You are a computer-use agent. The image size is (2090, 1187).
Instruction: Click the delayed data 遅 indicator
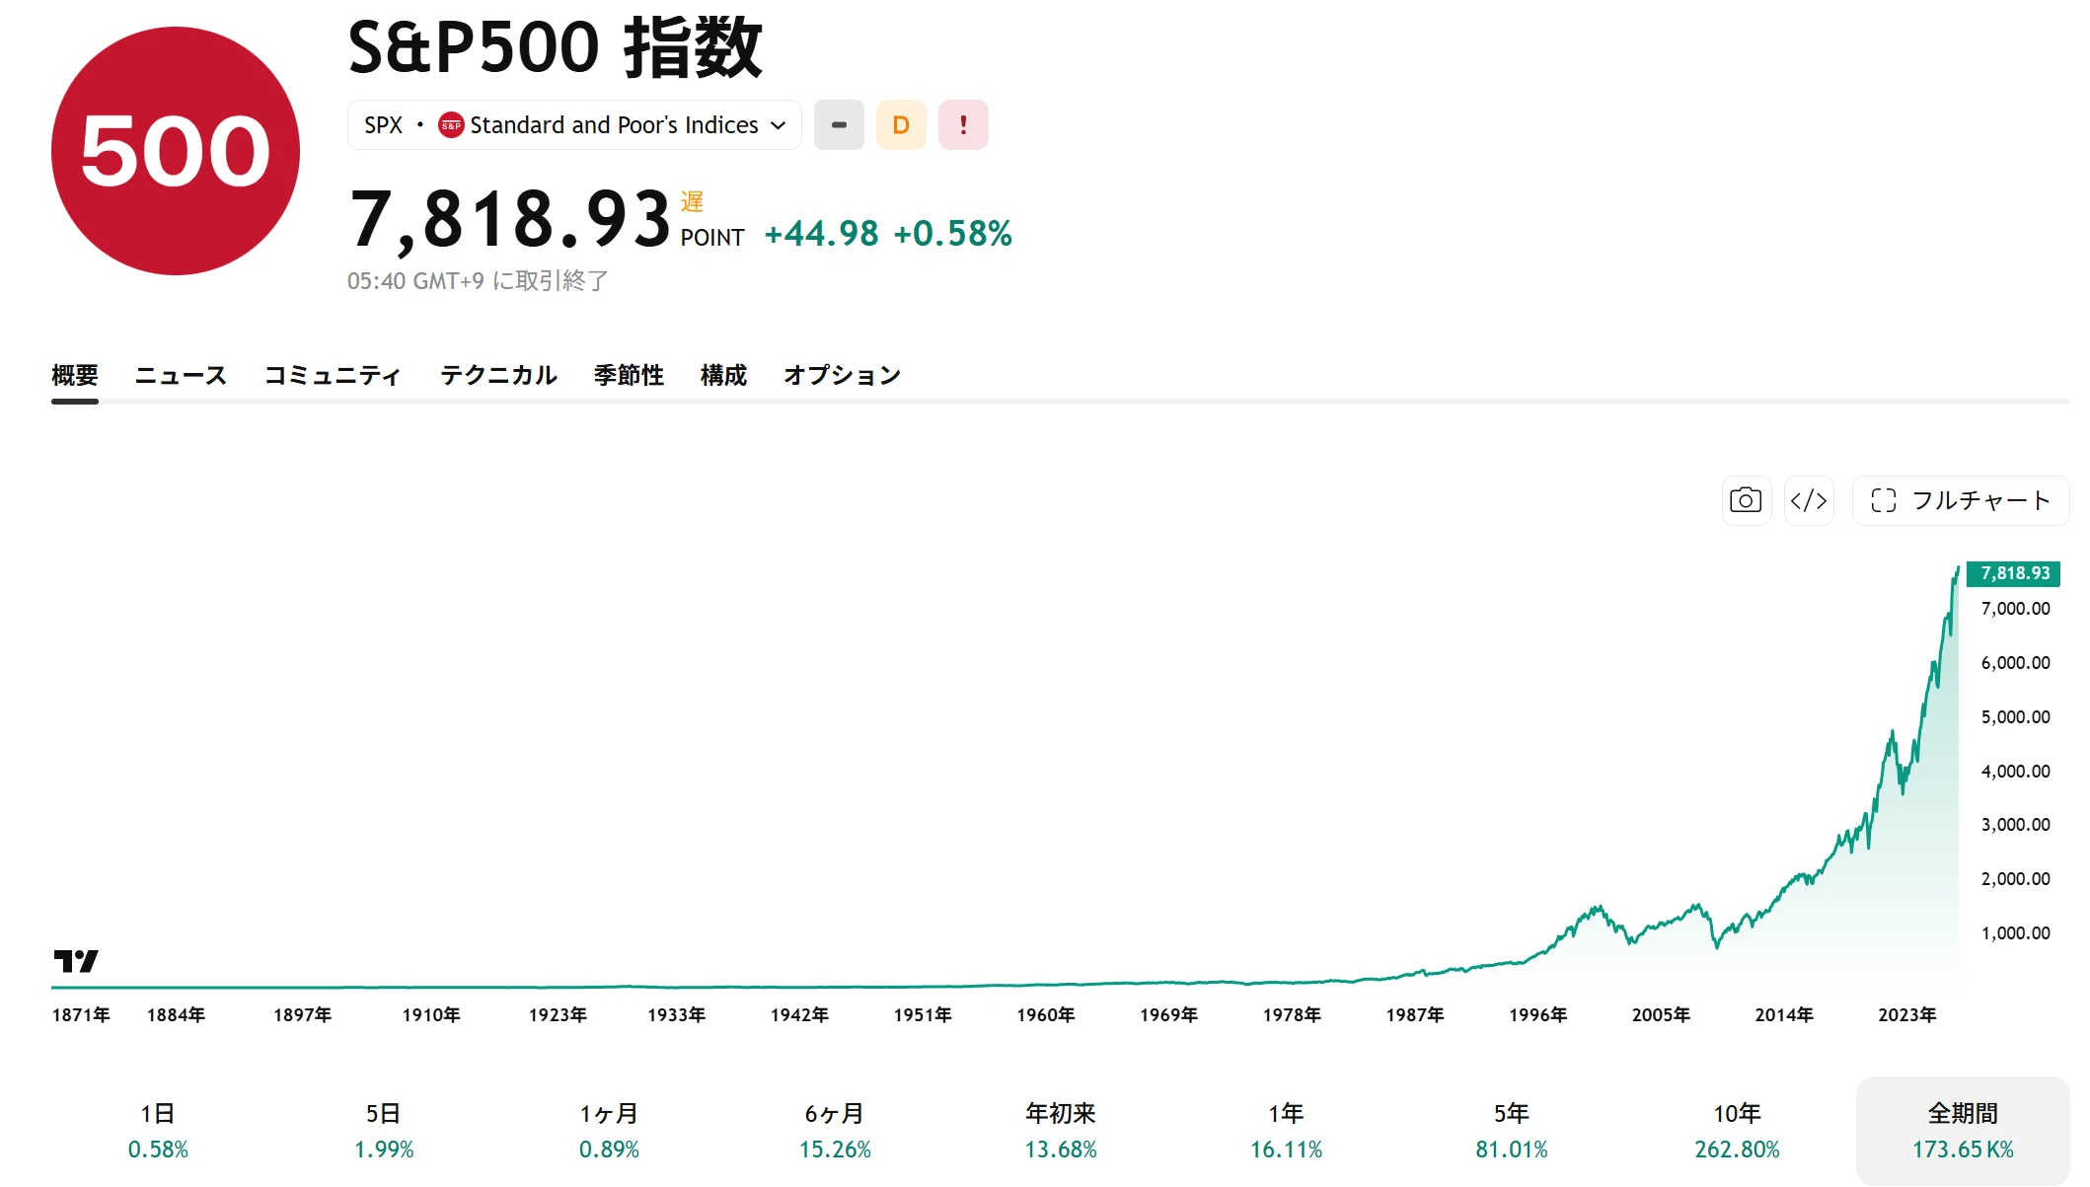coord(692,202)
